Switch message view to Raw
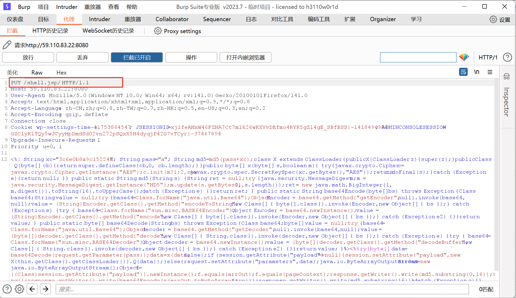Screen dimensions: 516x298 pos(37,72)
